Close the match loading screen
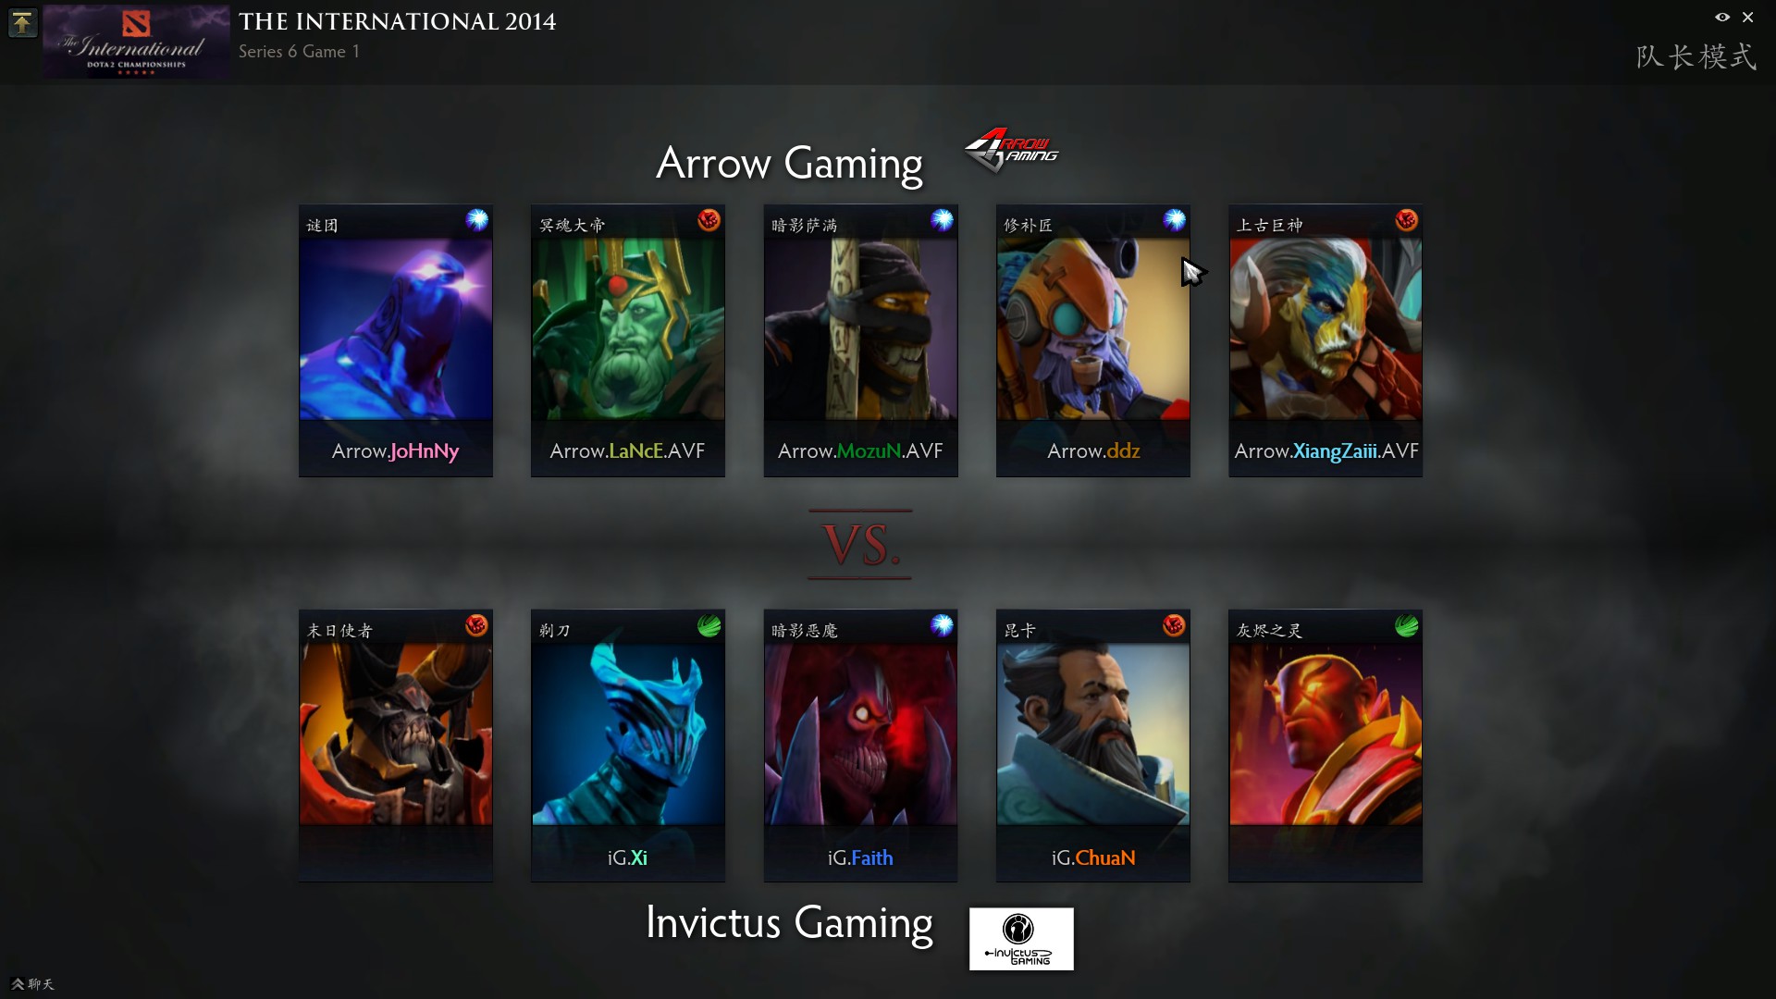 pos(1748,17)
